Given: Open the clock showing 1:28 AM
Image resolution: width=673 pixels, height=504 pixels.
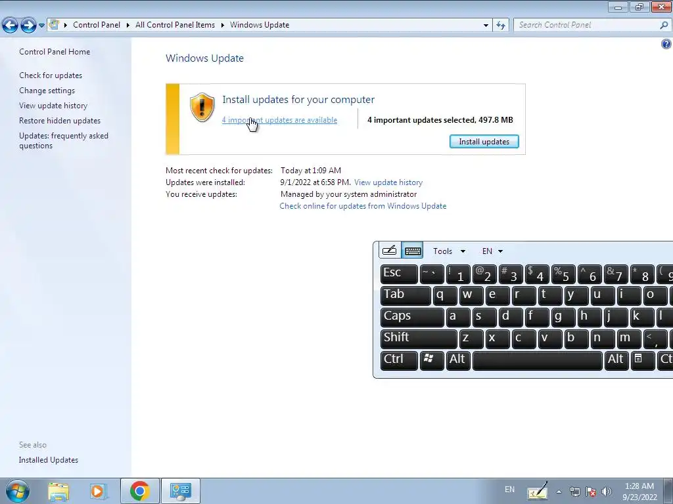Looking at the screenshot, I should coord(639,492).
